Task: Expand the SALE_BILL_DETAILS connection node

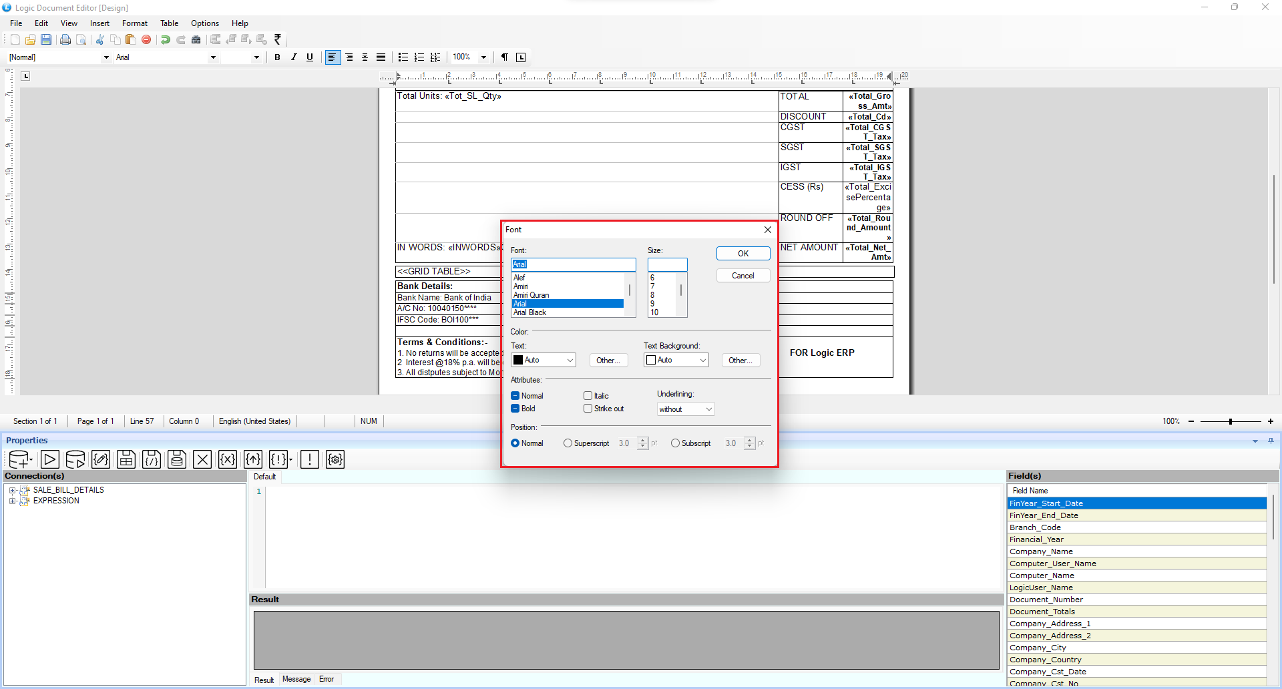Action: 12,490
